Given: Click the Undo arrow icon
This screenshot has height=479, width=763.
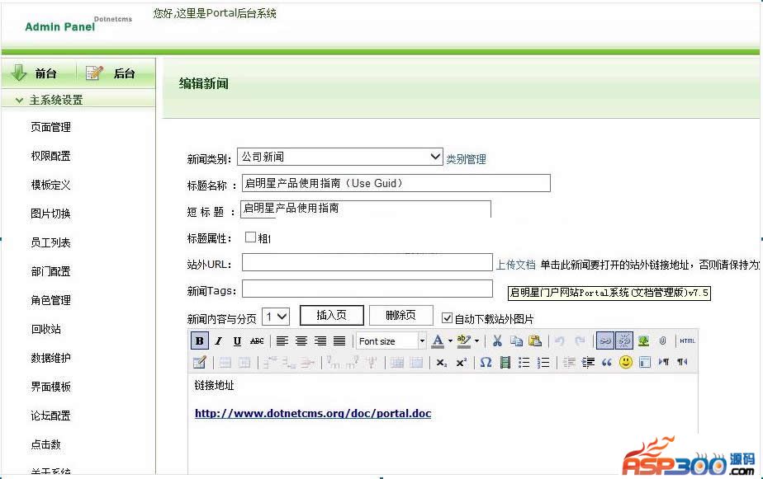Looking at the screenshot, I should [x=560, y=341].
